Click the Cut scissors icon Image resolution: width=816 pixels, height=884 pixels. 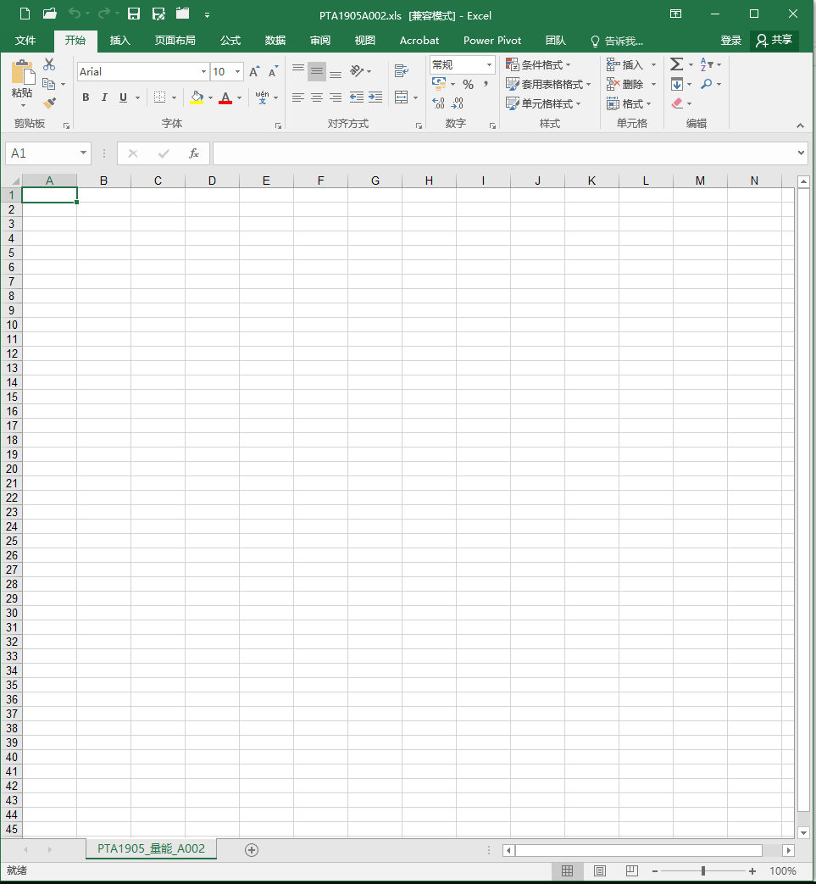click(49, 64)
